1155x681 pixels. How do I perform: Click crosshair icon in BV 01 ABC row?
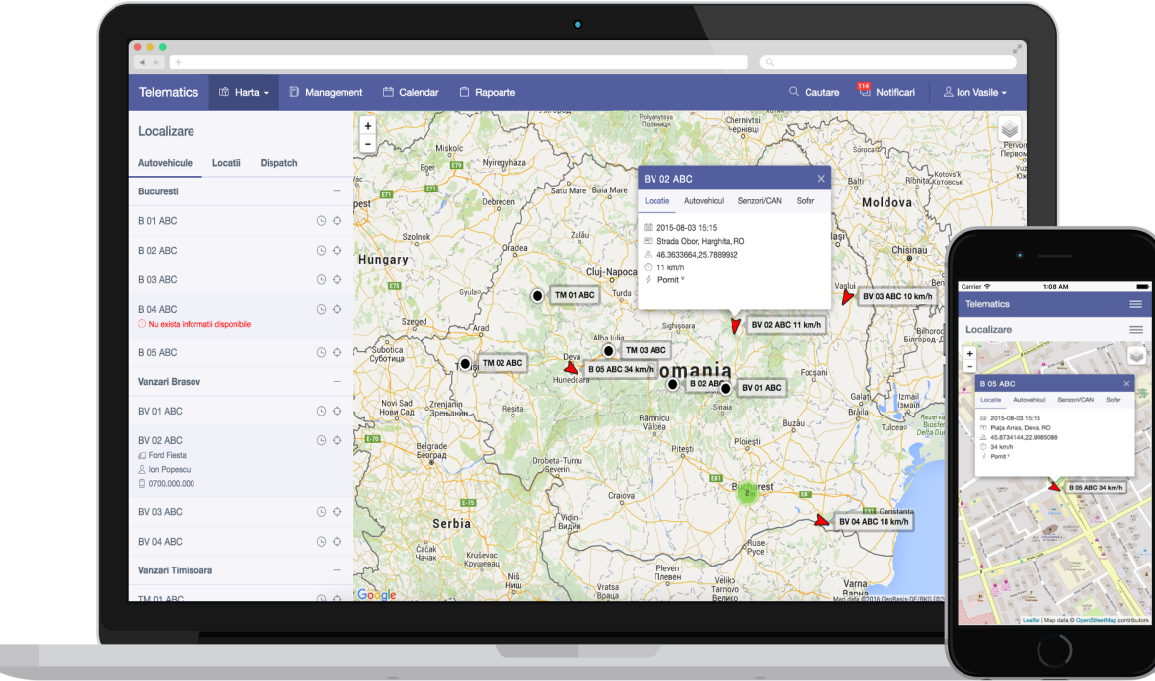tap(337, 411)
